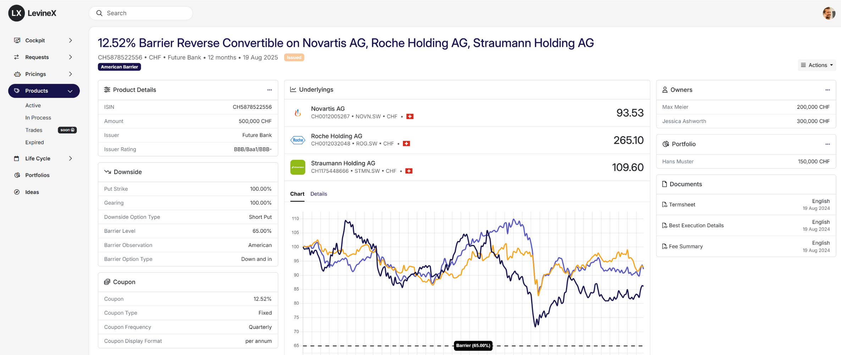This screenshot has width=841, height=355.
Task: Click the Straumann Holding AG logo
Action: [x=298, y=167]
